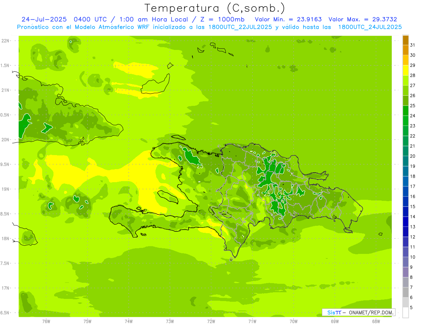The width and height of the screenshot is (422, 326).
Task: Pick the gray legend swatch between 6 and 7
Action: coord(405,292)
